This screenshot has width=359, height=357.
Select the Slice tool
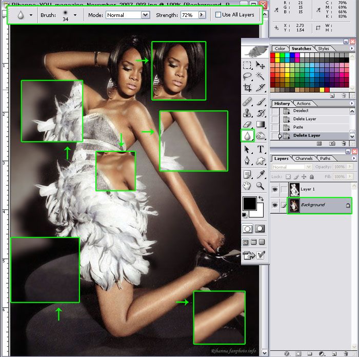coord(260,88)
